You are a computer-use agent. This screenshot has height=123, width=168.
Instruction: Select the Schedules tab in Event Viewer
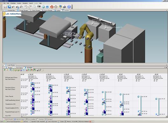coord(29,68)
